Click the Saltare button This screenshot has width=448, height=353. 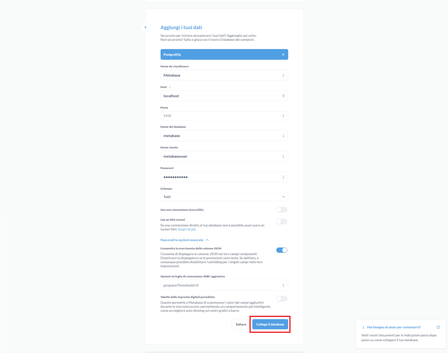point(241,324)
